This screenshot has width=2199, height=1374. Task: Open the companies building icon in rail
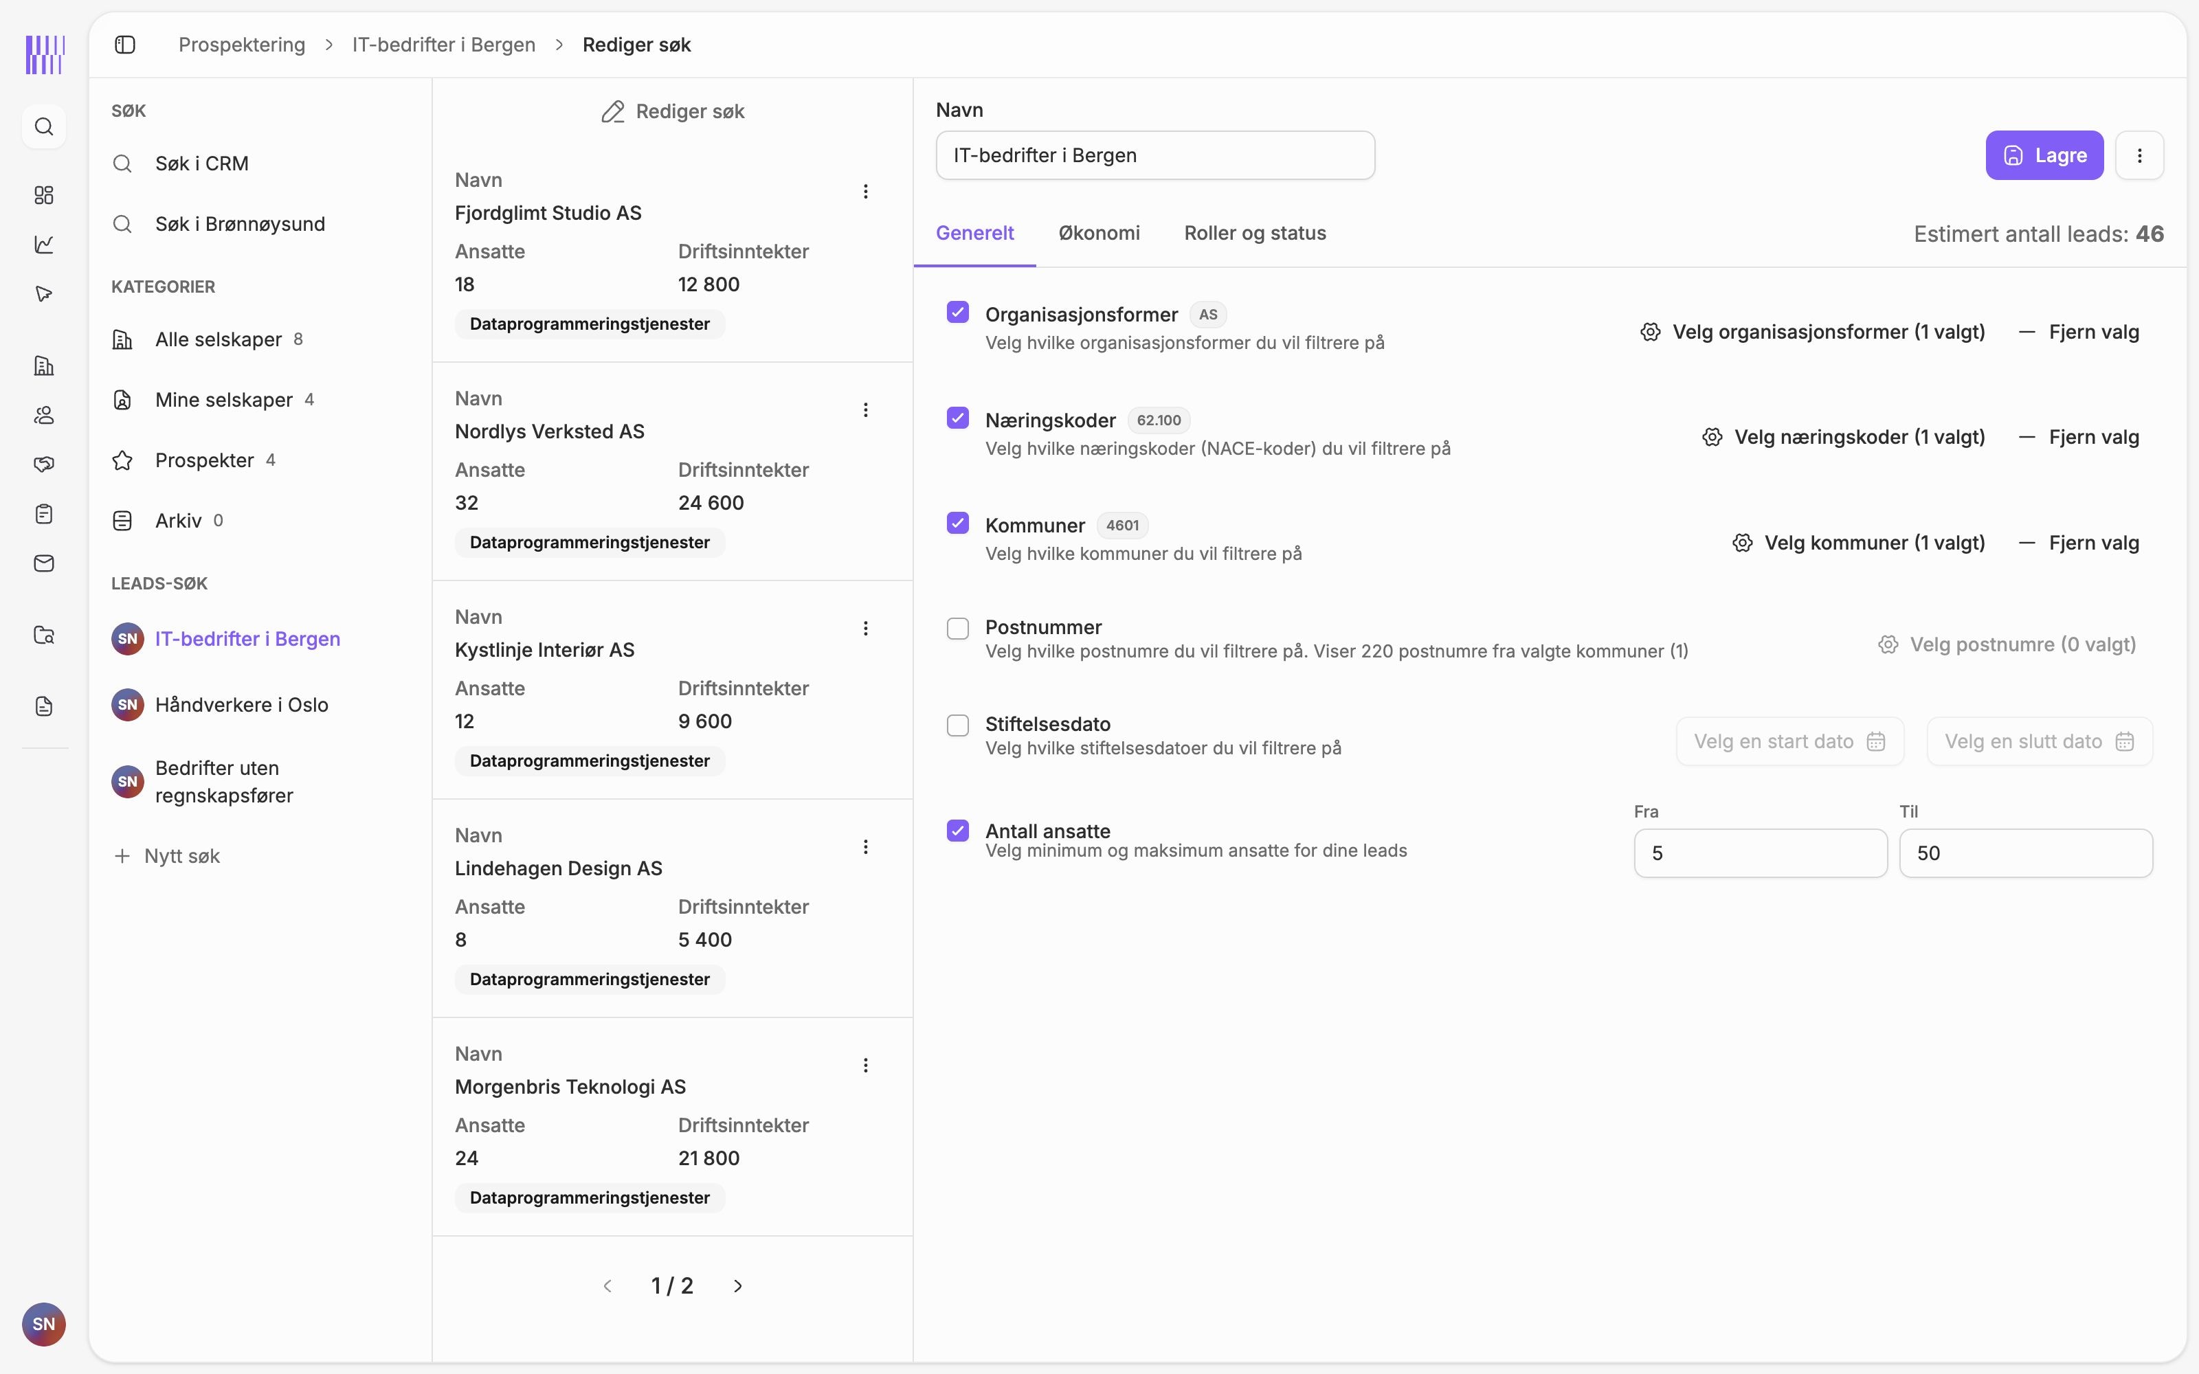[x=43, y=365]
